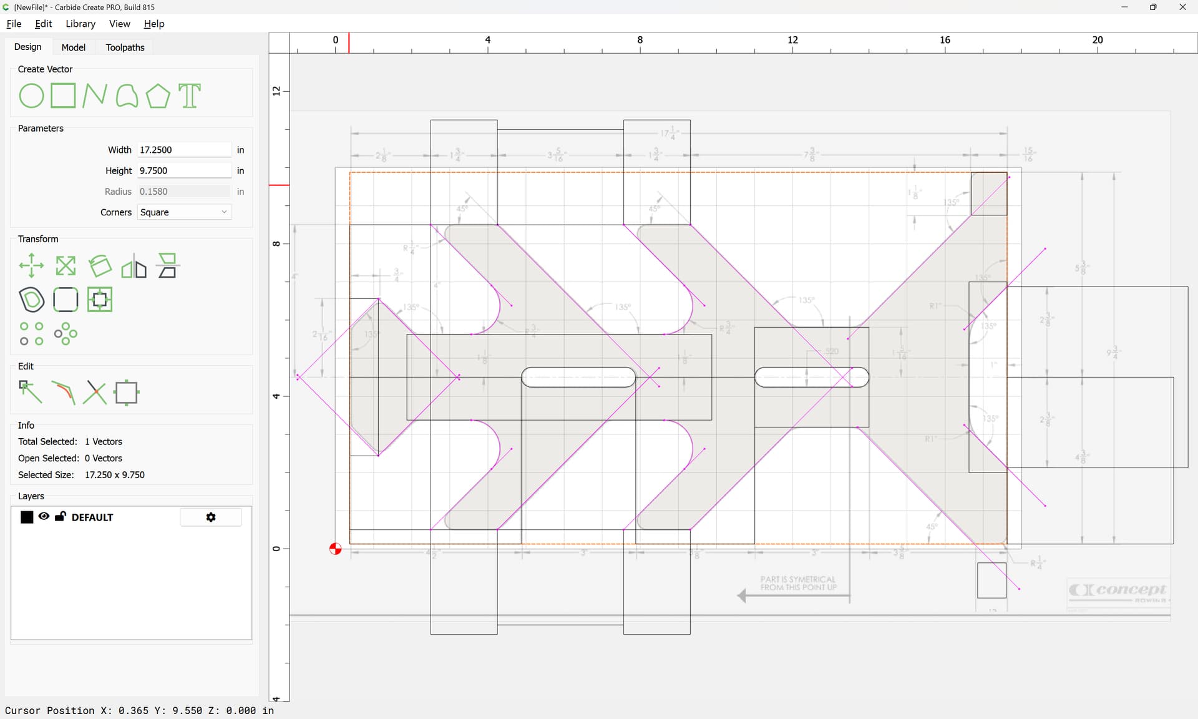Image resolution: width=1198 pixels, height=719 pixels.
Task: Open the Linear array tool
Action: tap(31, 333)
